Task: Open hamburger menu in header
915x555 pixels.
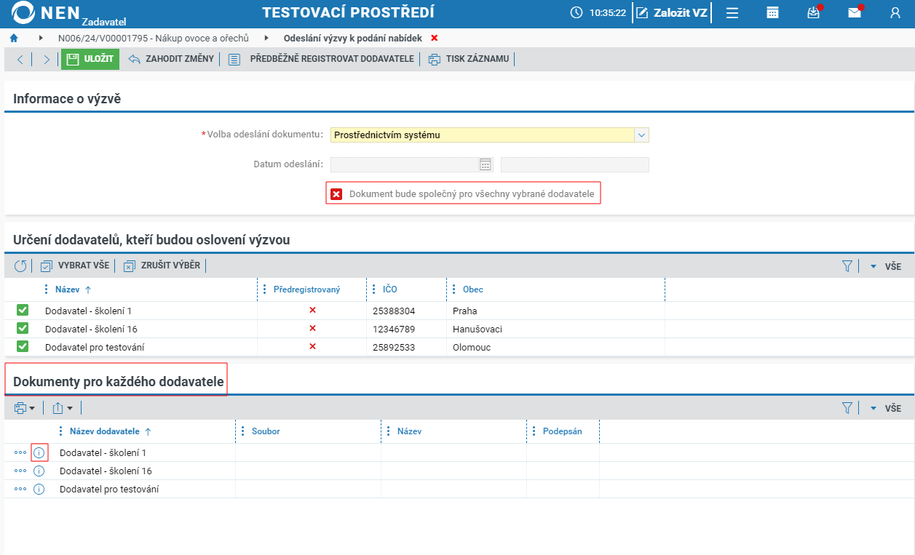Action: click(732, 12)
